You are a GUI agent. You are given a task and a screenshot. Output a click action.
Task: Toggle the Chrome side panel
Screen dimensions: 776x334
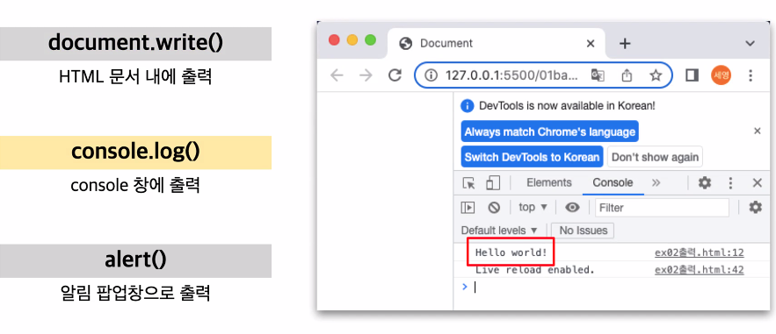[x=692, y=75]
